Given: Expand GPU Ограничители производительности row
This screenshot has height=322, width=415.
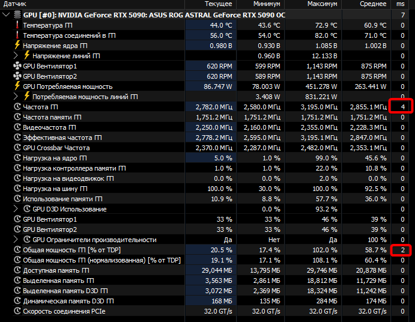Looking at the screenshot, I should (16, 240).
